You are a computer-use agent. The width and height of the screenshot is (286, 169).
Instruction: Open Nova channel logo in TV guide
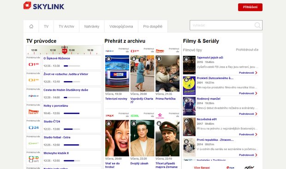point(34,96)
